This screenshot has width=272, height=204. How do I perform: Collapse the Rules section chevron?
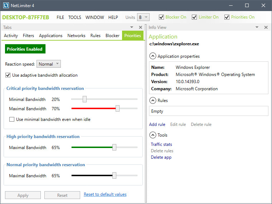click(153, 101)
